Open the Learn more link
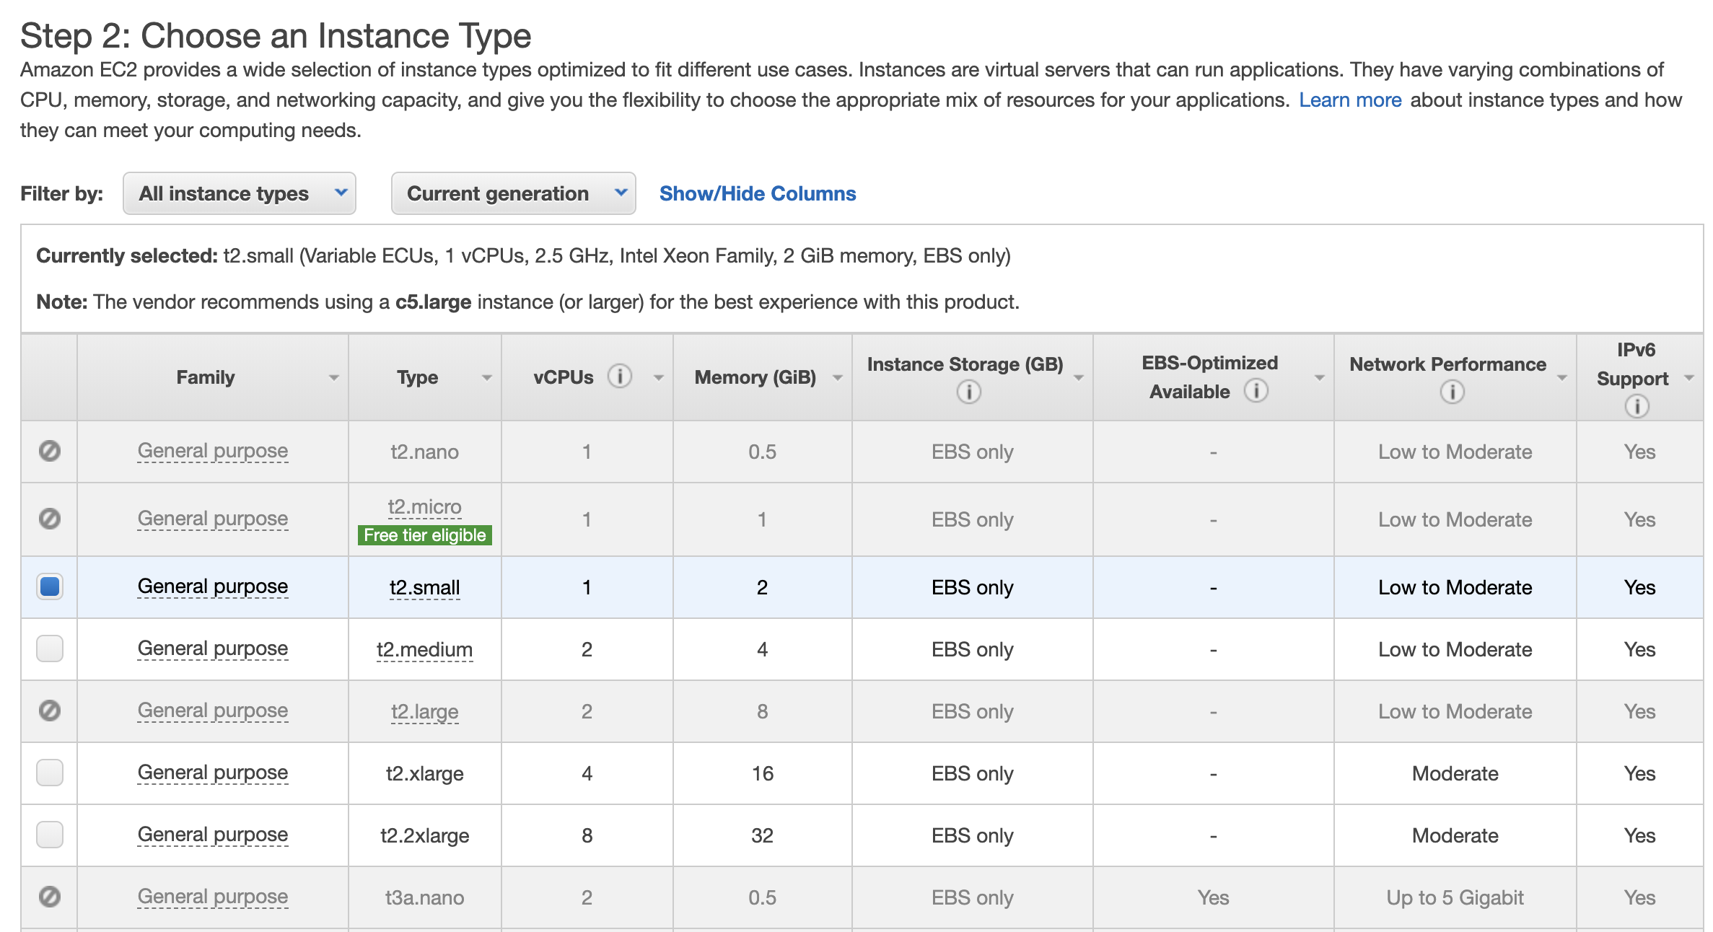 [1349, 100]
